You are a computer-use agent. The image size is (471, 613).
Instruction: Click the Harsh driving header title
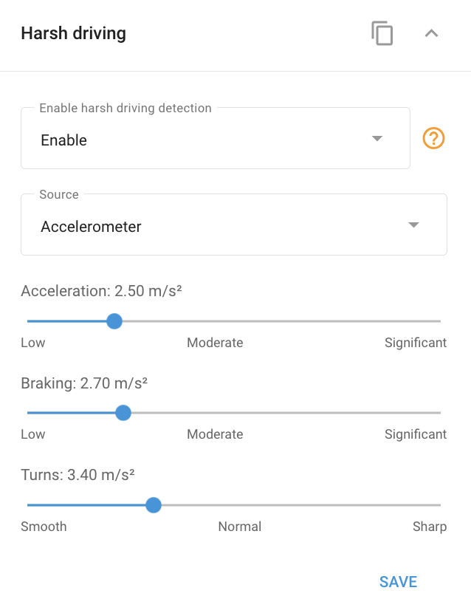pos(74,33)
